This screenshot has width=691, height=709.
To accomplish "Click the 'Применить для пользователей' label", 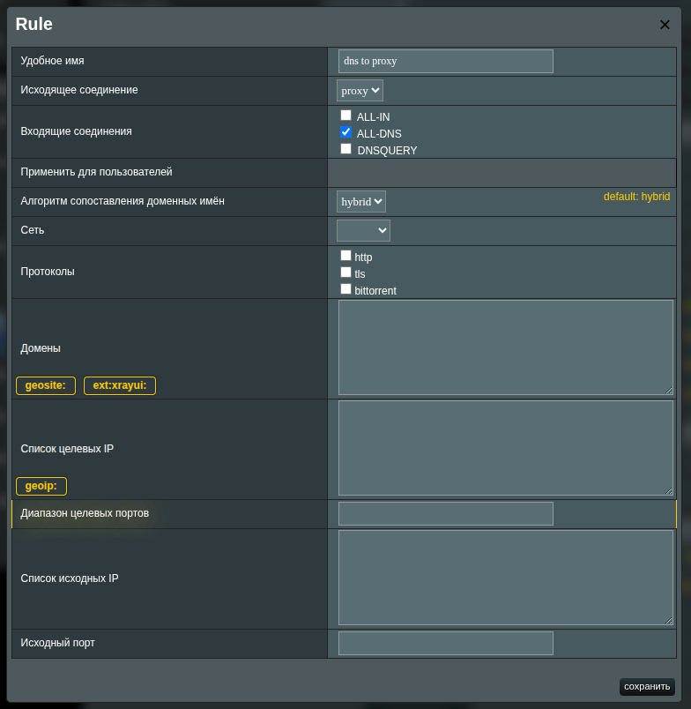I will (96, 172).
